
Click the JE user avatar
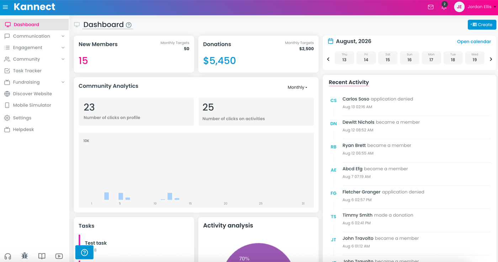pyautogui.click(x=459, y=7)
